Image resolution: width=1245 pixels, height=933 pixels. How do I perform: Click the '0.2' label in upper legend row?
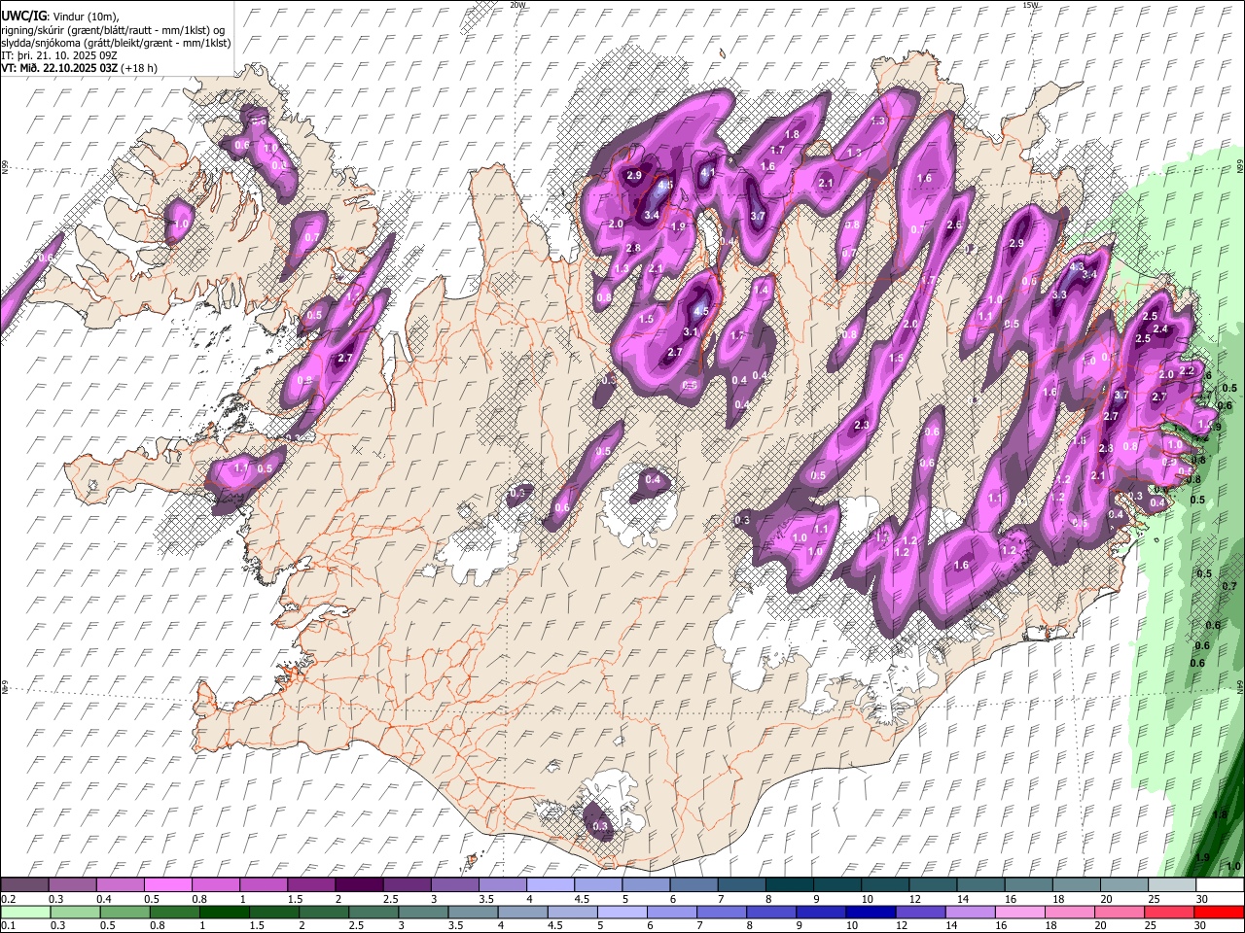click(x=9, y=899)
